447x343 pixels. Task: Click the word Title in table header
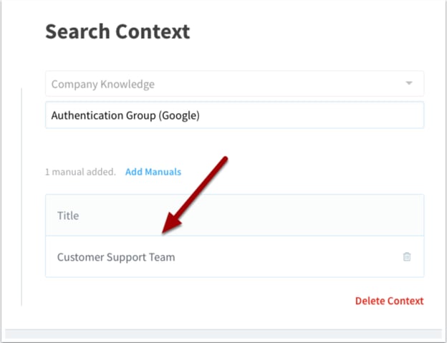[x=68, y=216]
